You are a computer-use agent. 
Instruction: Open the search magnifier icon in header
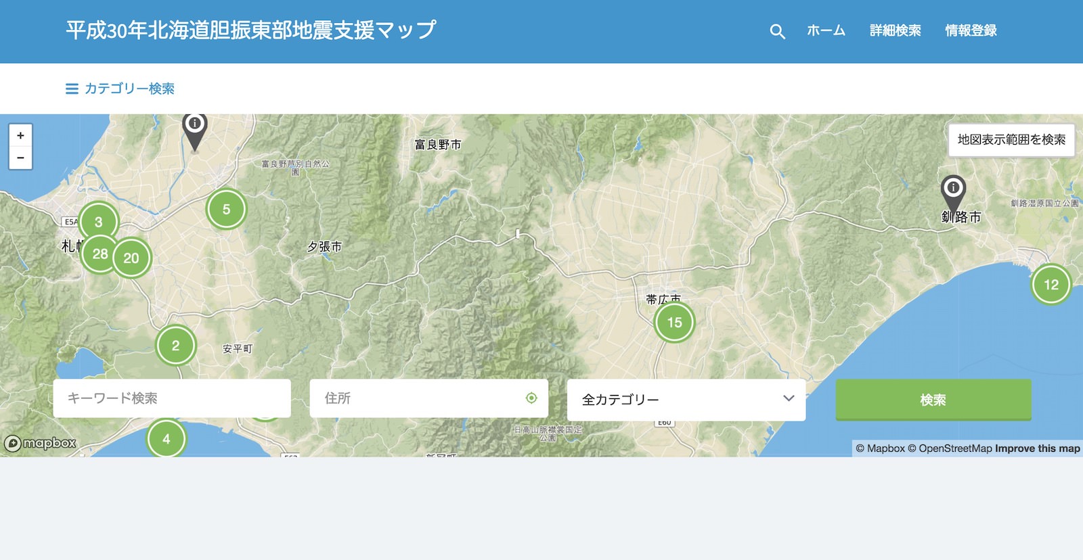click(x=777, y=31)
